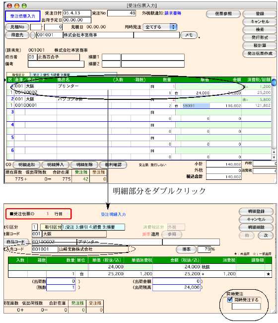Click the 担当者 name field 北島百合子
The width and height of the screenshot is (278, 323).
point(58,57)
